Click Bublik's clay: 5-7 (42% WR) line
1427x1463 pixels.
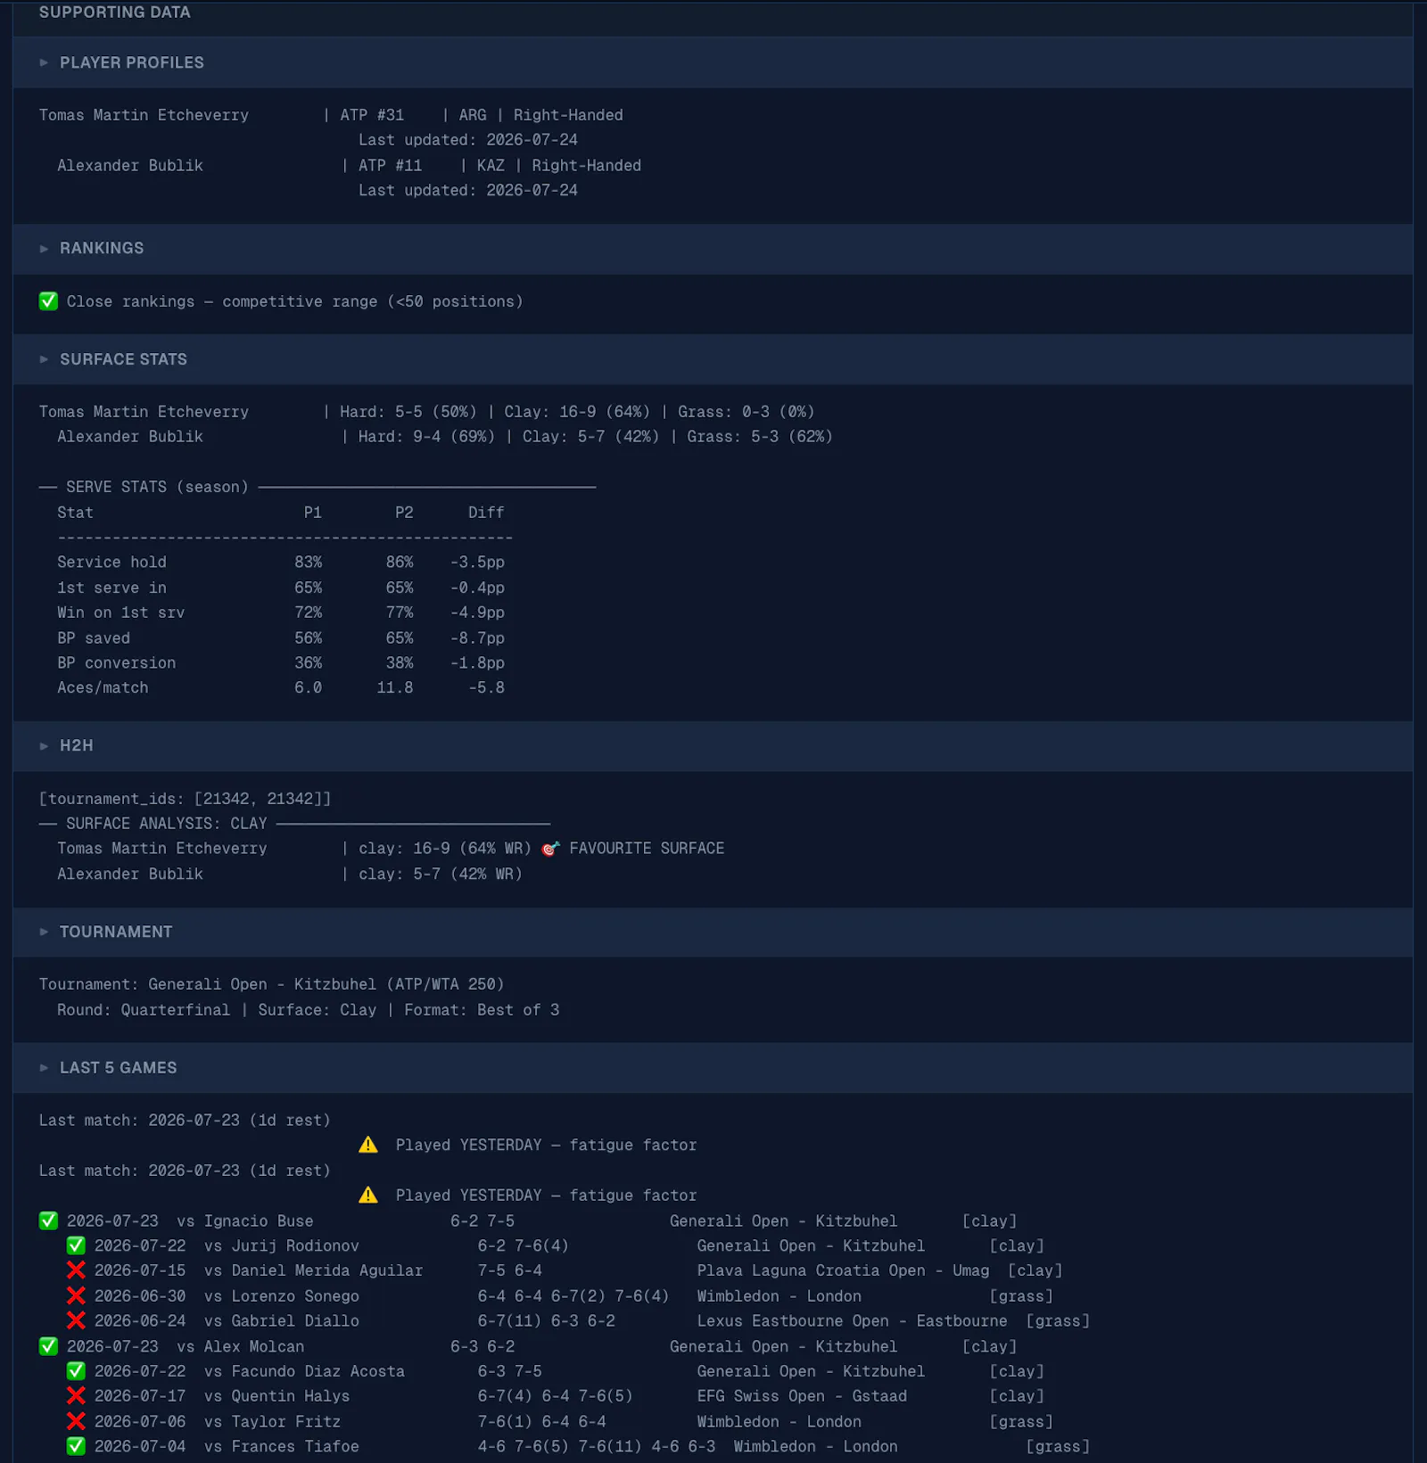point(441,875)
